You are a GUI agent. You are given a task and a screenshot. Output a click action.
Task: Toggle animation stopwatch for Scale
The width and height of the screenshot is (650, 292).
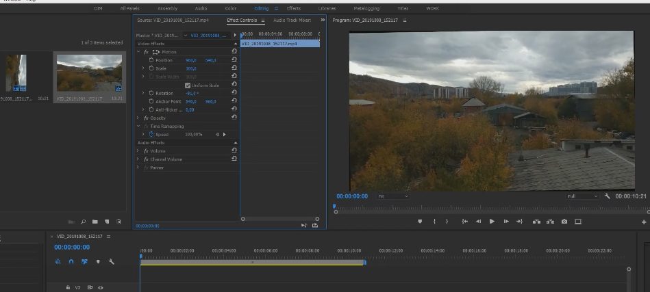(151, 68)
